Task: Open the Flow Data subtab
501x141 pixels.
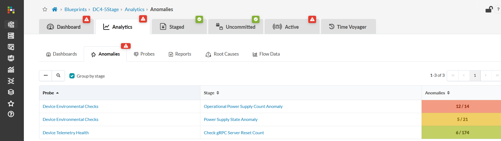Action: tap(266, 54)
